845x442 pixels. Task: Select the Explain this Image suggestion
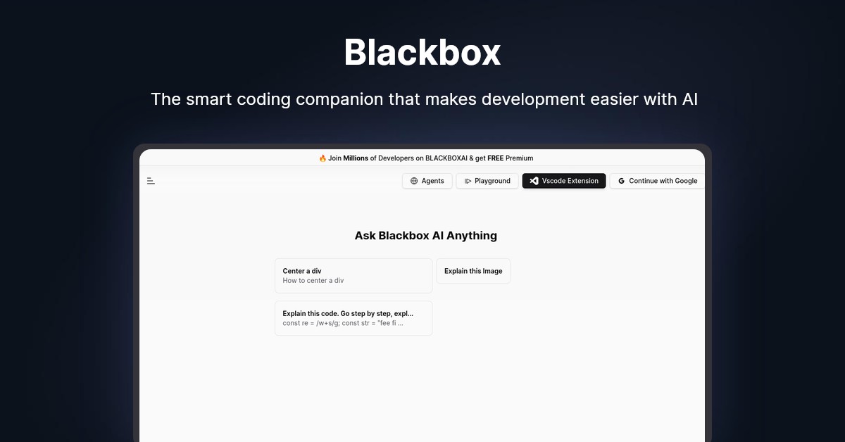(x=473, y=271)
